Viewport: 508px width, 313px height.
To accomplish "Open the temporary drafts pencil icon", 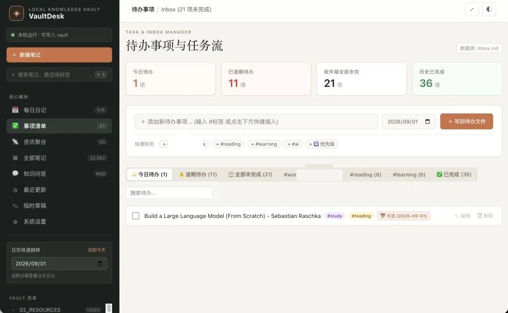I will click(x=15, y=206).
